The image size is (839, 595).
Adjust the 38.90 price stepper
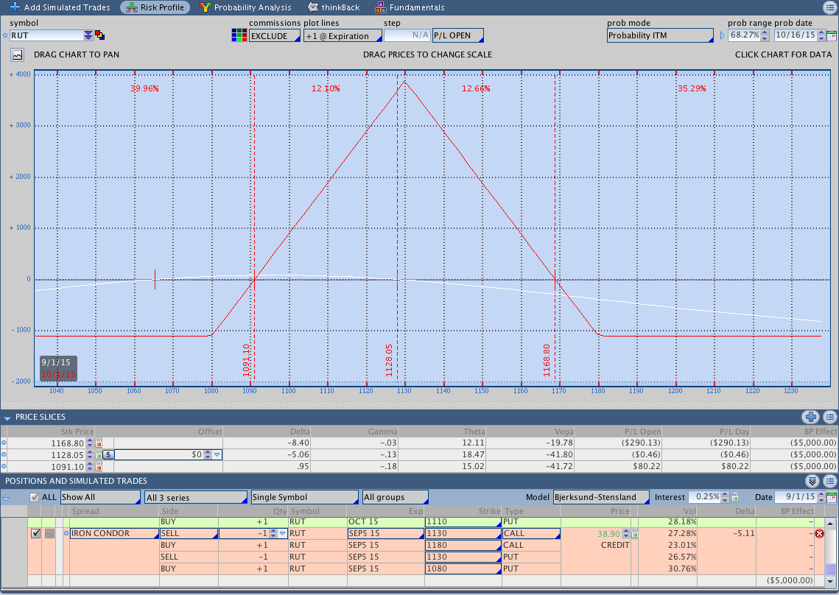coord(625,533)
